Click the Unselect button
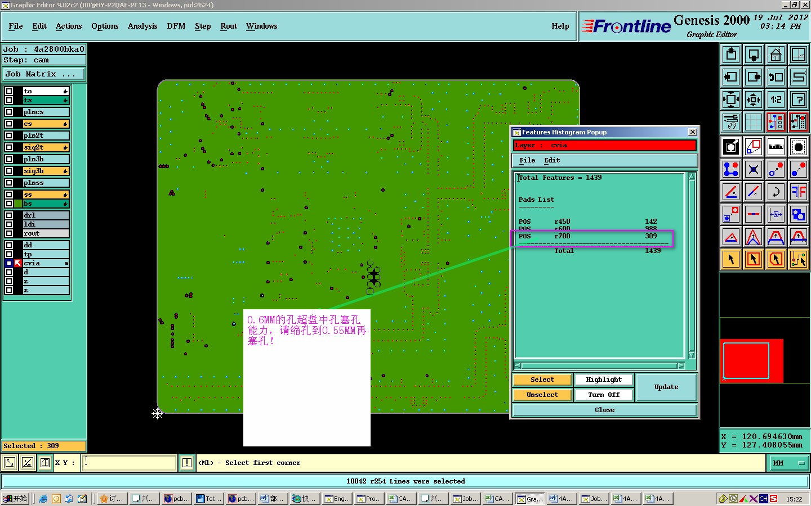This screenshot has height=506, width=811. (x=542, y=395)
